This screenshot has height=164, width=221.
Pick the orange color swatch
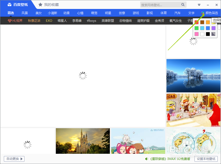(x=208, y=22)
